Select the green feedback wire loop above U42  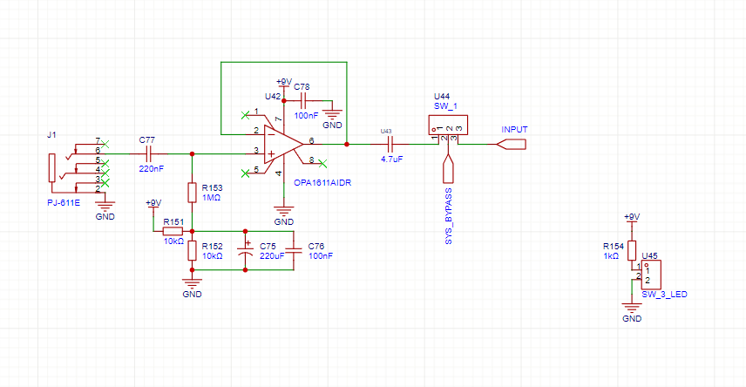[x=283, y=63]
